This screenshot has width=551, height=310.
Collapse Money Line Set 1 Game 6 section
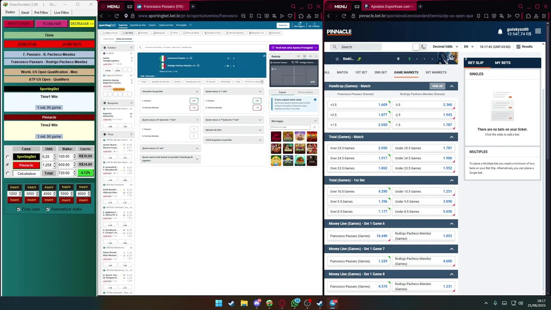click(452, 224)
